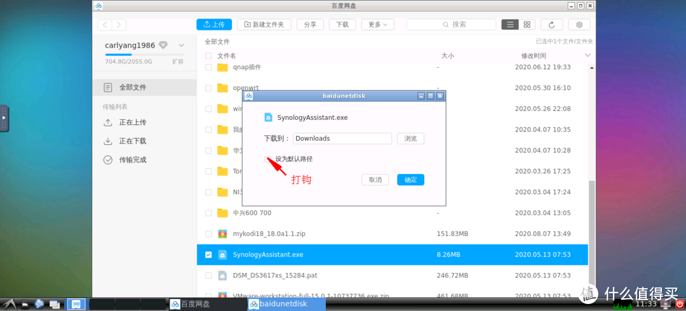Sort by 修改时间 column header

[x=534, y=56]
